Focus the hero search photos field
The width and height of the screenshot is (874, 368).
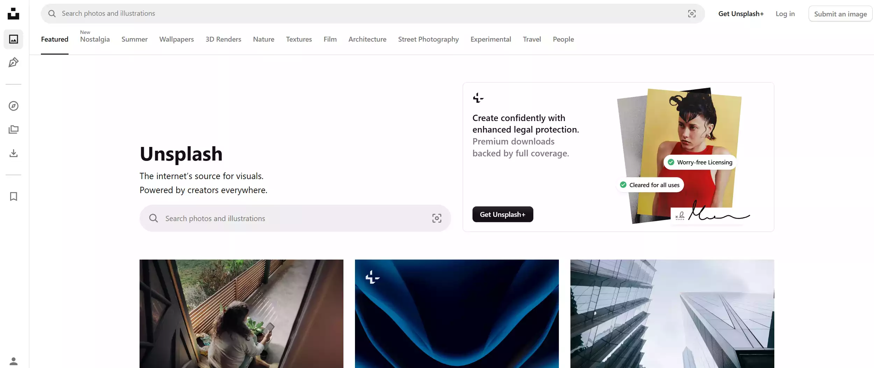pos(295,218)
